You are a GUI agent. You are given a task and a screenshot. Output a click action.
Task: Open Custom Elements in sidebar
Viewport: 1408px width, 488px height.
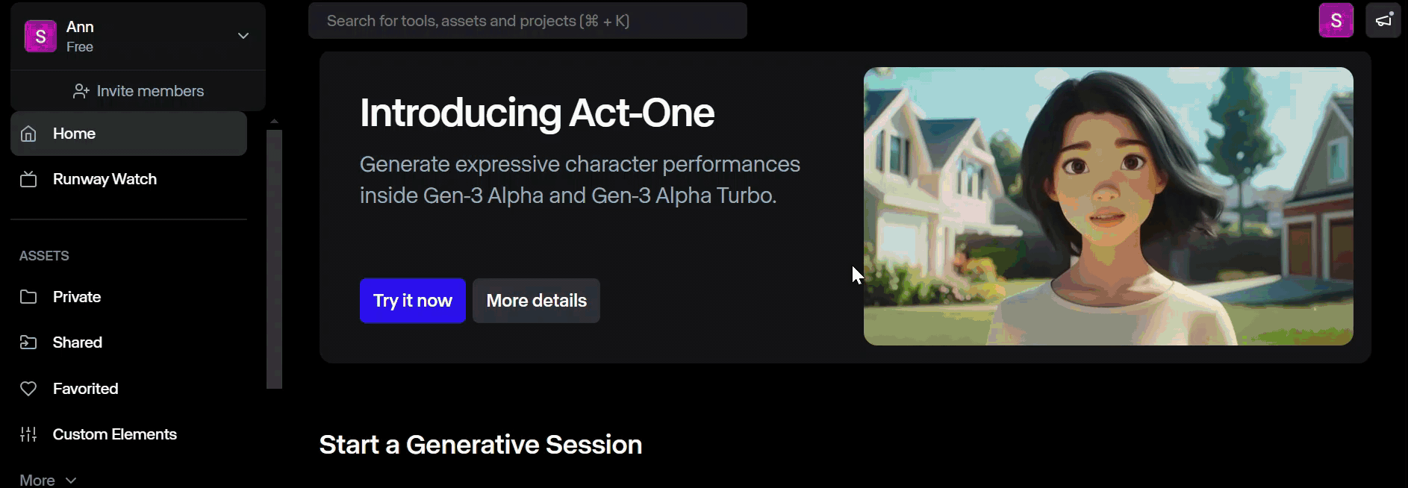[x=114, y=434]
